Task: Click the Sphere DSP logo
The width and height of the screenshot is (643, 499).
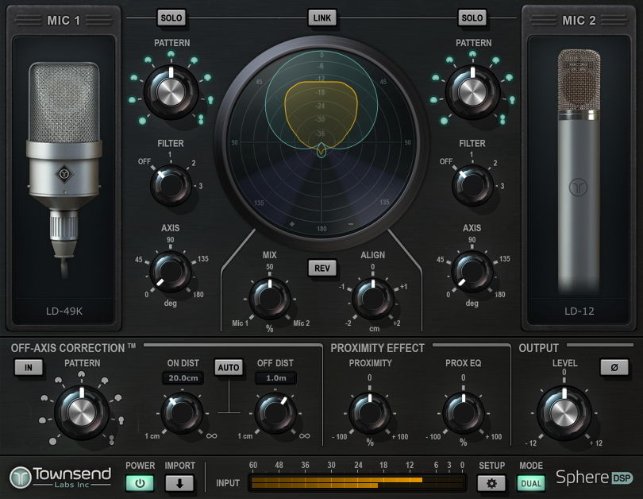Action: [x=595, y=478]
